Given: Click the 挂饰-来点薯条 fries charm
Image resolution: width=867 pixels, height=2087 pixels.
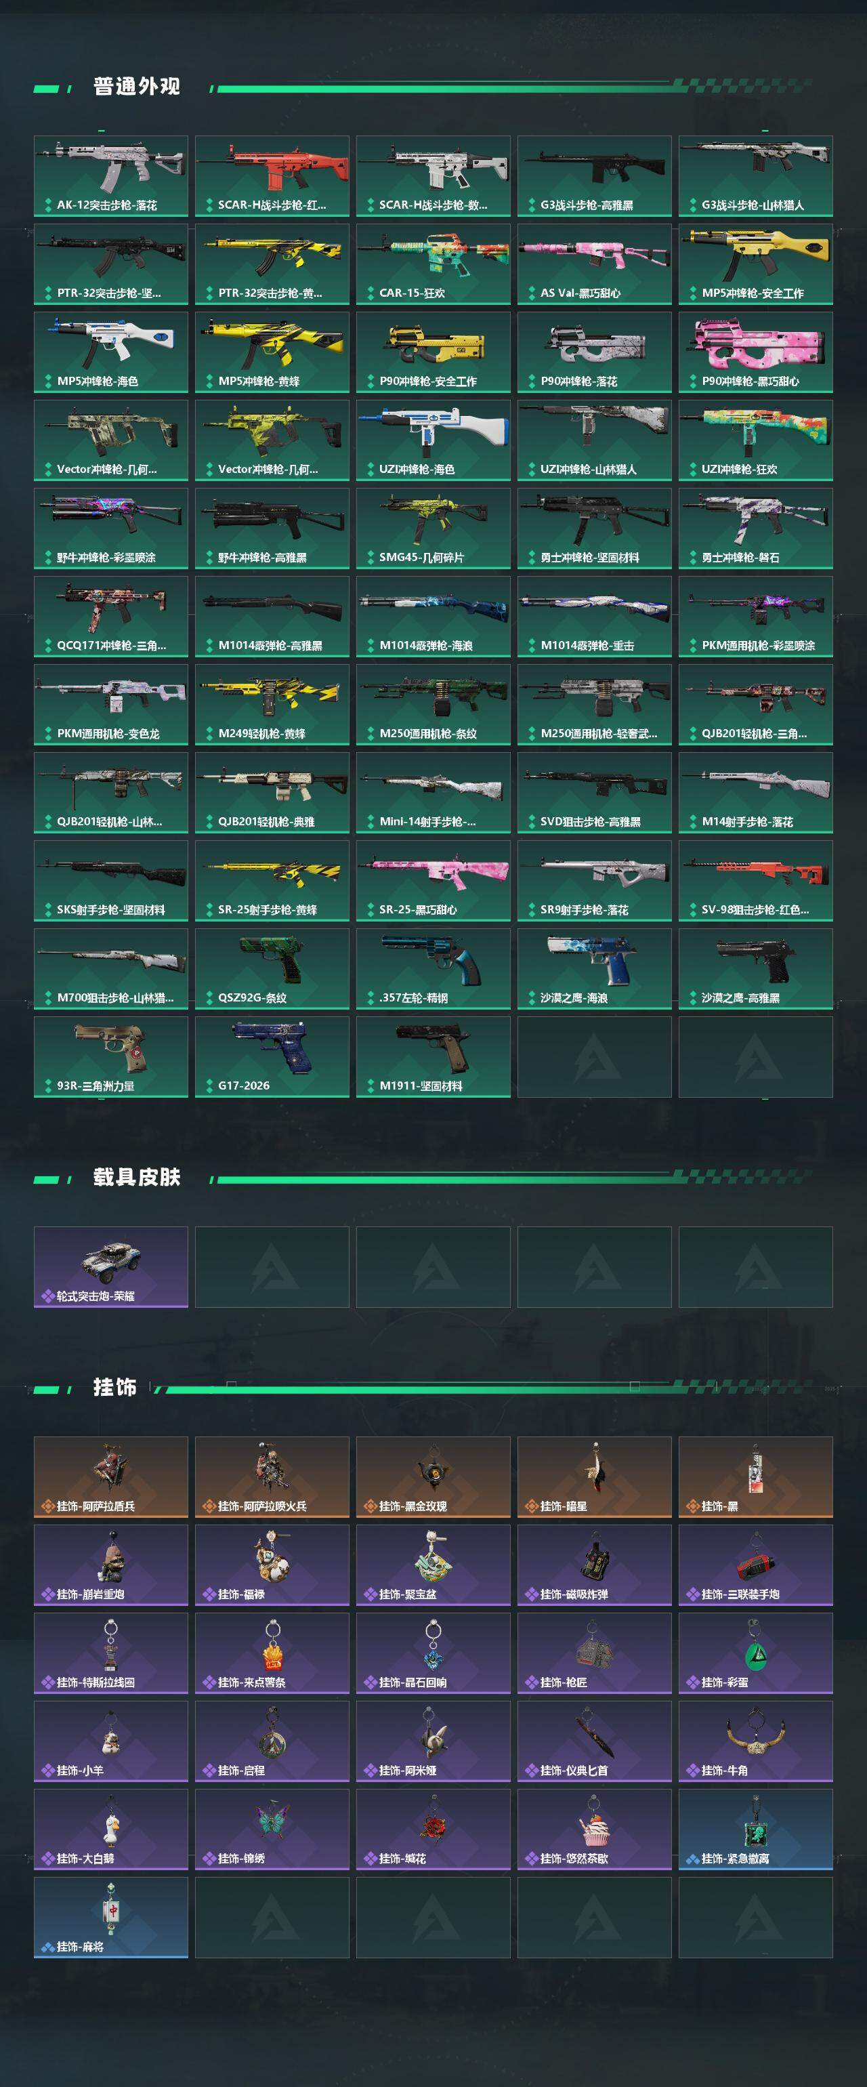Looking at the screenshot, I should click(272, 1653).
